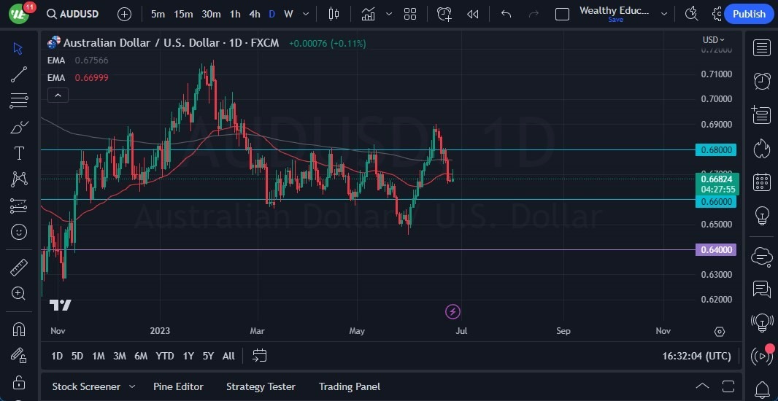
Task: Select the ruler measure tool
Action: [19, 268]
